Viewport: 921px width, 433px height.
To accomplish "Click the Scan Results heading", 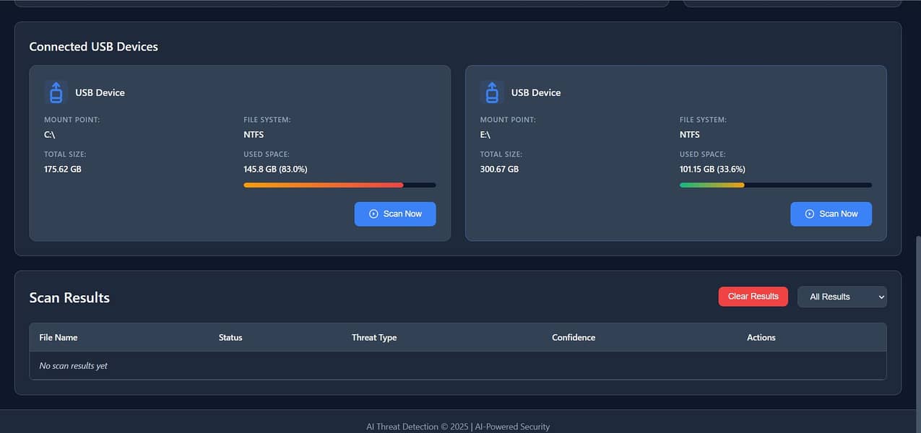I will [69, 298].
